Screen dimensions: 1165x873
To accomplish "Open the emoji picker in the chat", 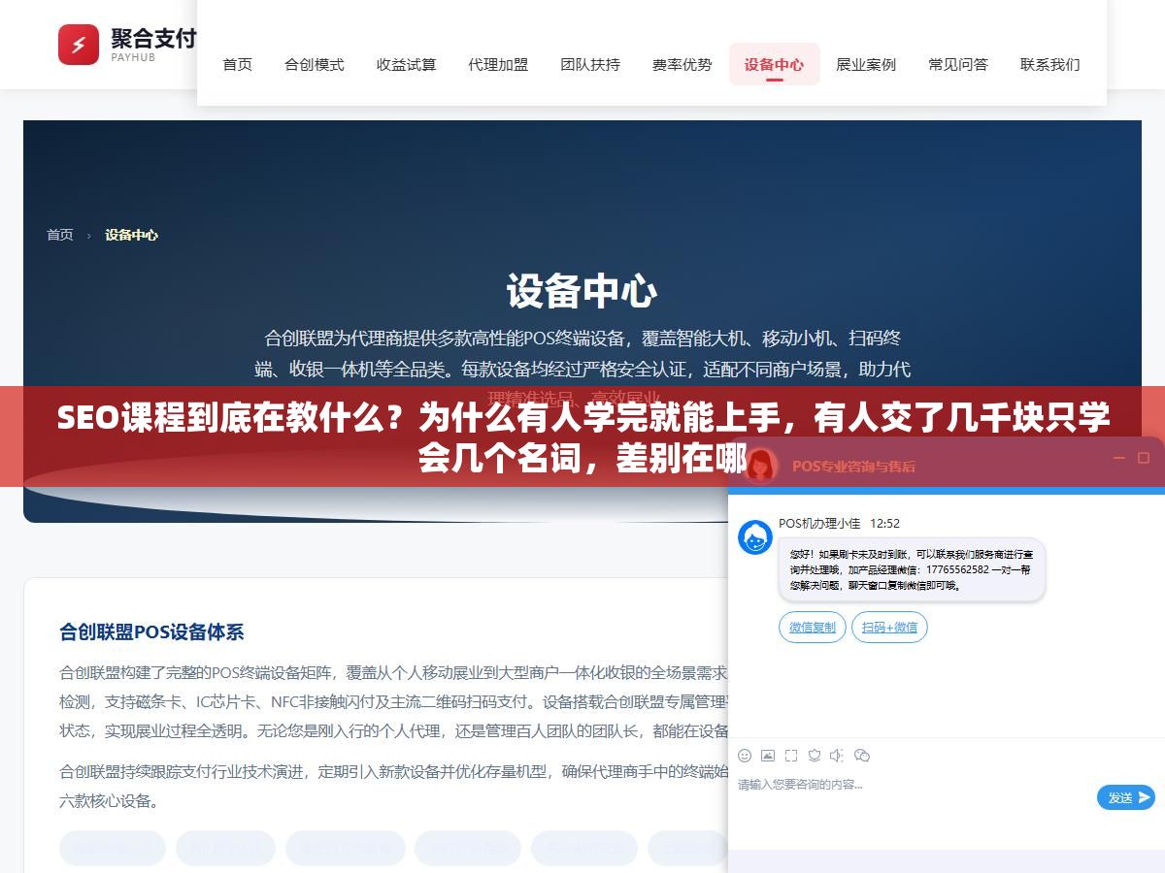I will 745,756.
